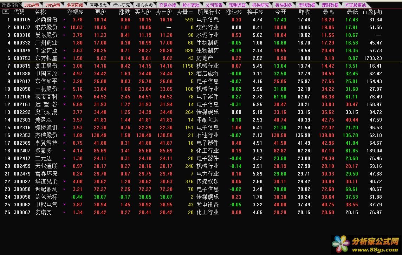
Task: Select stock code 601888
Action: pyautogui.click(x=22, y=74)
